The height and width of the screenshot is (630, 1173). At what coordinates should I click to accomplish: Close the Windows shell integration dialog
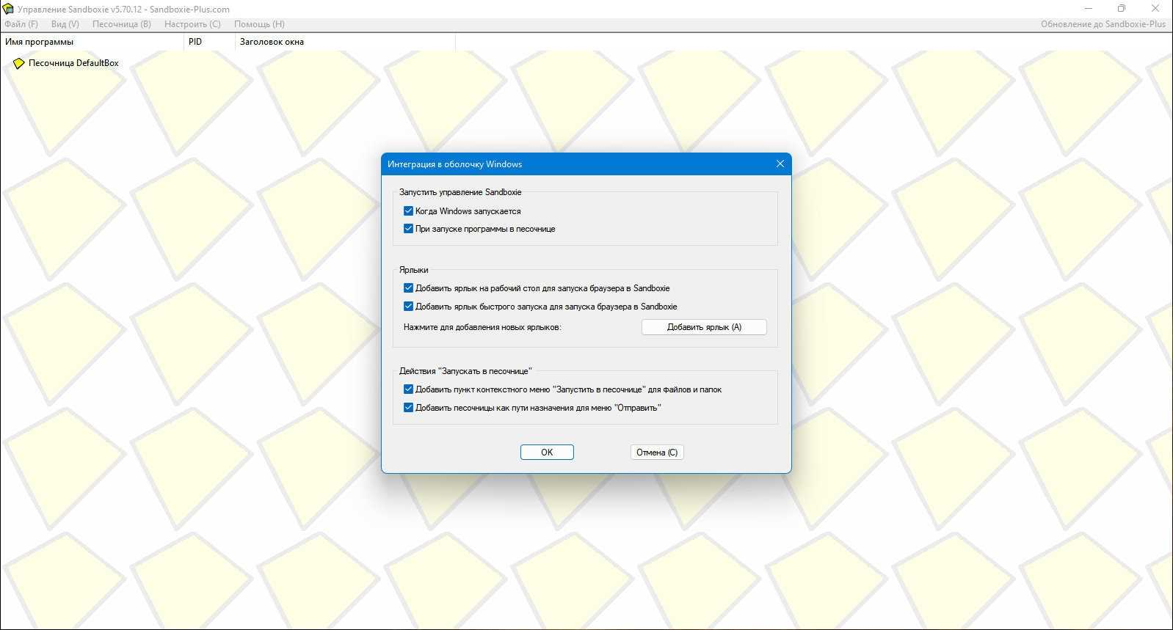(780, 164)
